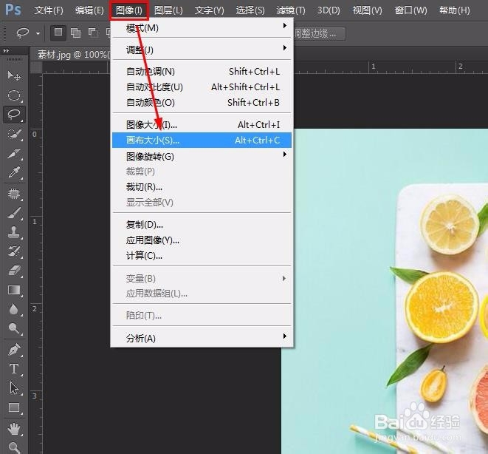Click the orange slice in canvas
Screen dimensions: 488x454
pos(442,307)
